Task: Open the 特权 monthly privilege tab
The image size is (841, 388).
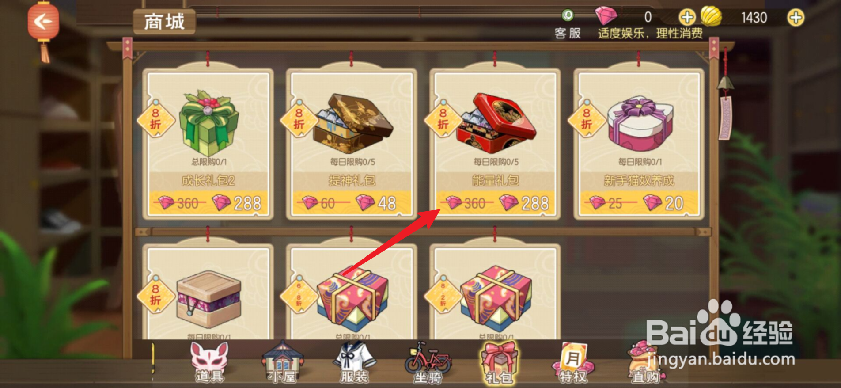Action: [x=572, y=362]
